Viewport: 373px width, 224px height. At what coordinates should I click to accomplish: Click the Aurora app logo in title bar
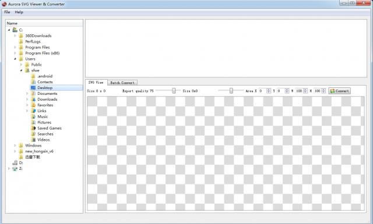pos(4,4)
